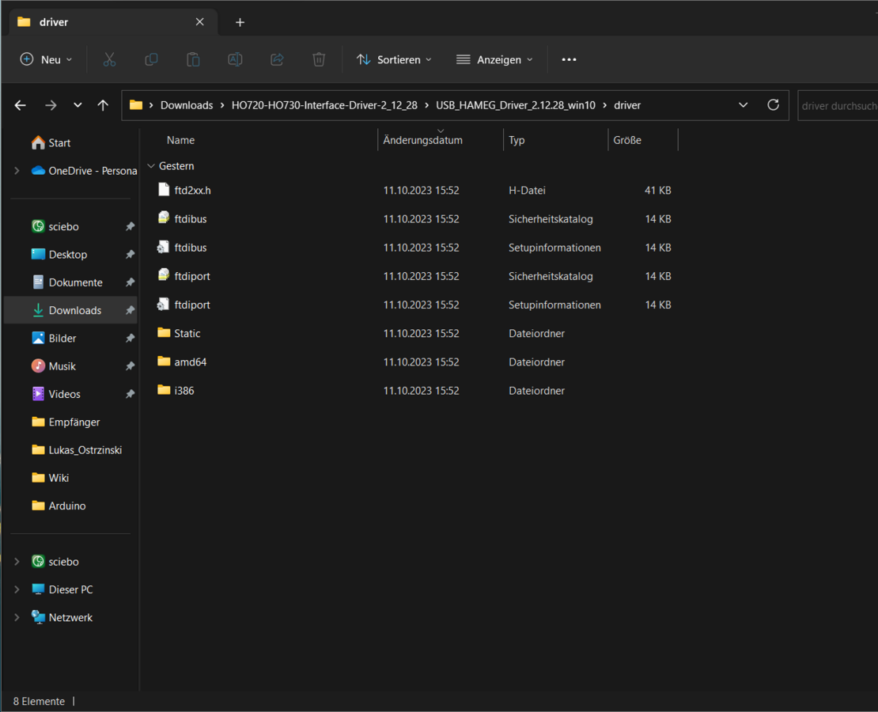Open the Anzeigen view dropdown
The image size is (878, 712).
494,59
